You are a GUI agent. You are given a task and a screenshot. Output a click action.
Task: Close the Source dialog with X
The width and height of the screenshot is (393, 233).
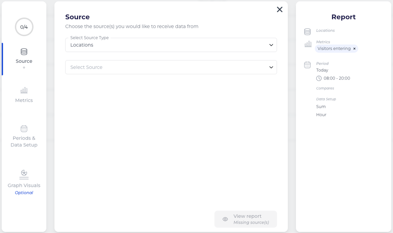280,10
